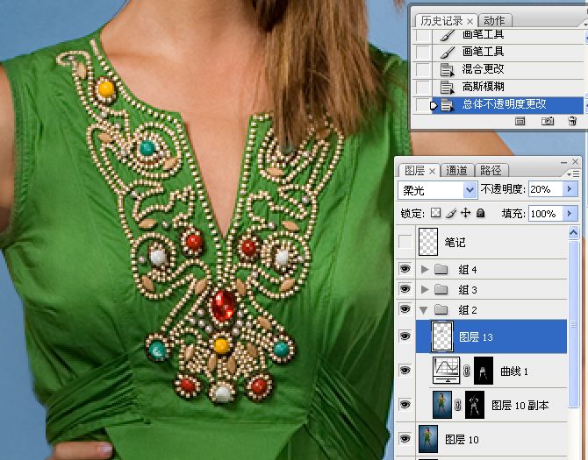
Task: Click document icon of 混合更改 history state
Action: tap(447, 69)
